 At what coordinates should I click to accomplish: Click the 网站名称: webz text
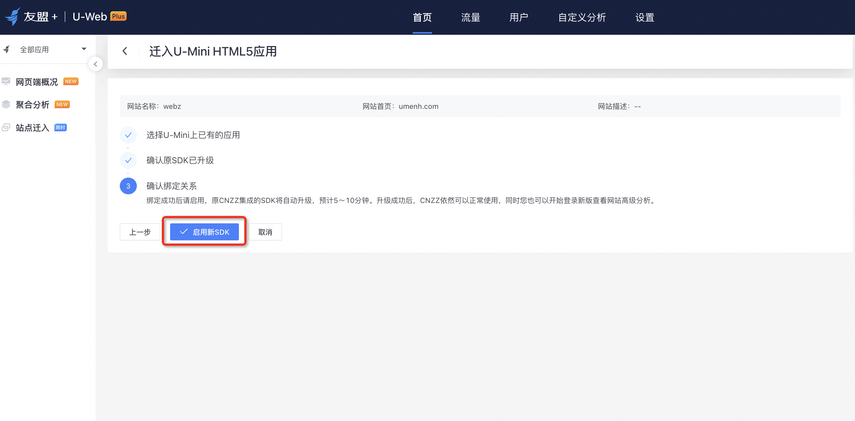pyautogui.click(x=154, y=107)
